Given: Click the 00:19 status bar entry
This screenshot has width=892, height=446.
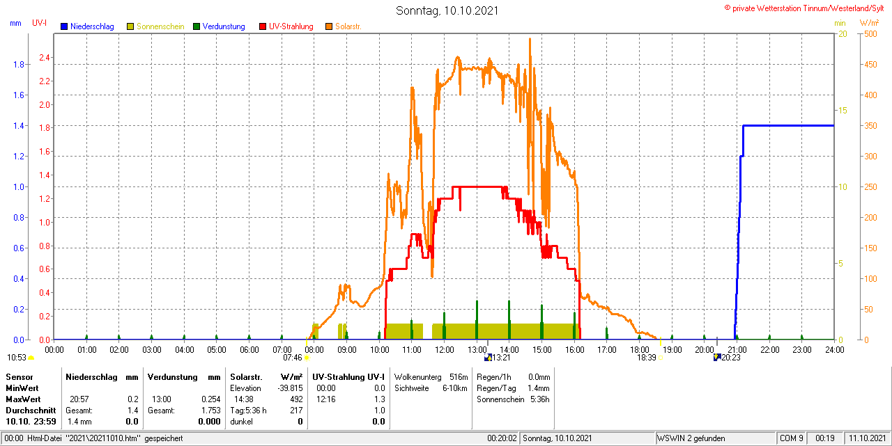Looking at the screenshot, I should [826, 439].
